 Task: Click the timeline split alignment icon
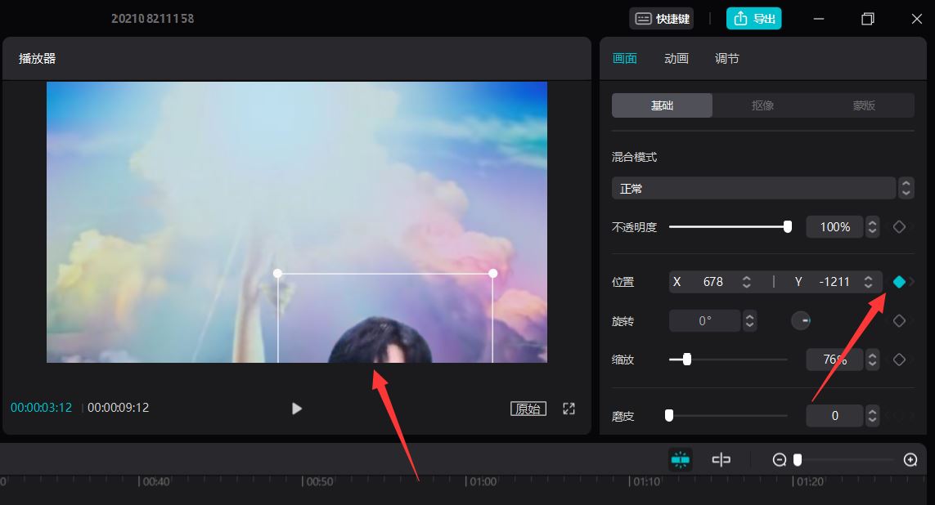pos(721,460)
